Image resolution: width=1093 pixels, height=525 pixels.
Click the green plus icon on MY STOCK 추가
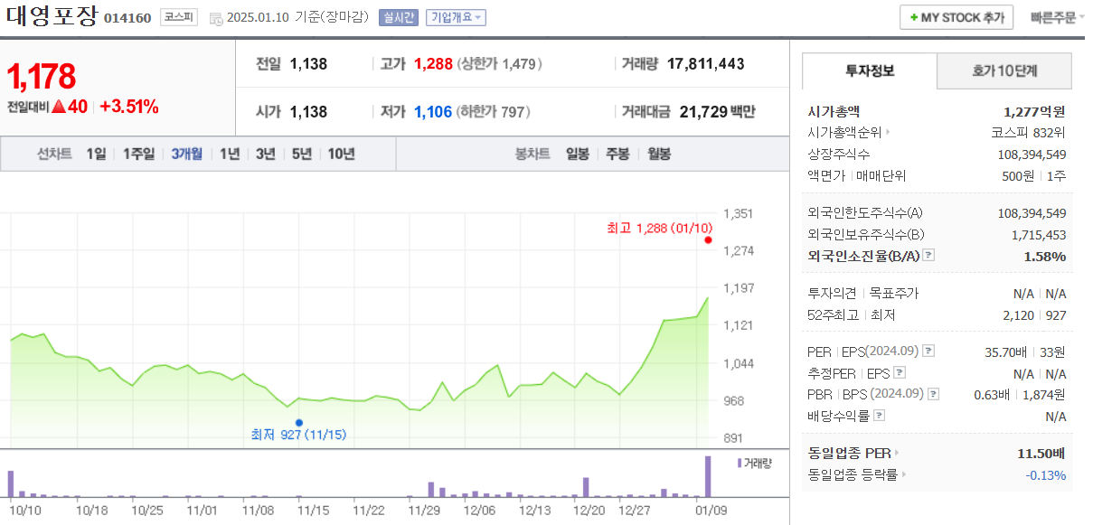tap(914, 18)
